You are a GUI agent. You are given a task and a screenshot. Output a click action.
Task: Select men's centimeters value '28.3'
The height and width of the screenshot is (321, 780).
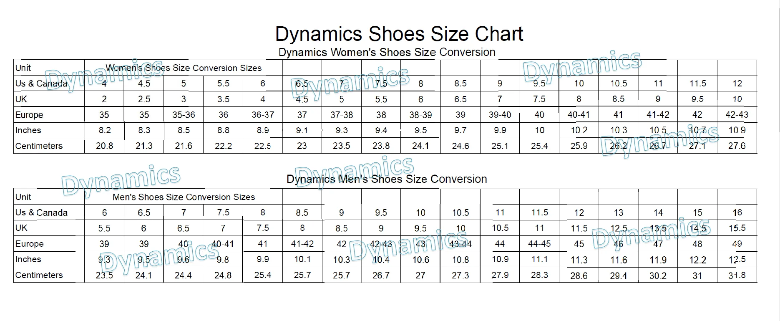click(539, 276)
